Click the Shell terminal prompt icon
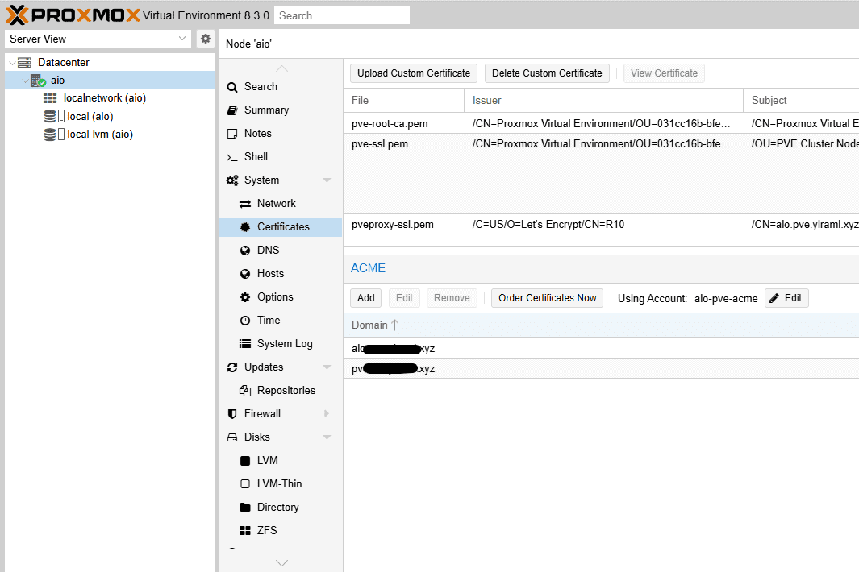 (232, 157)
